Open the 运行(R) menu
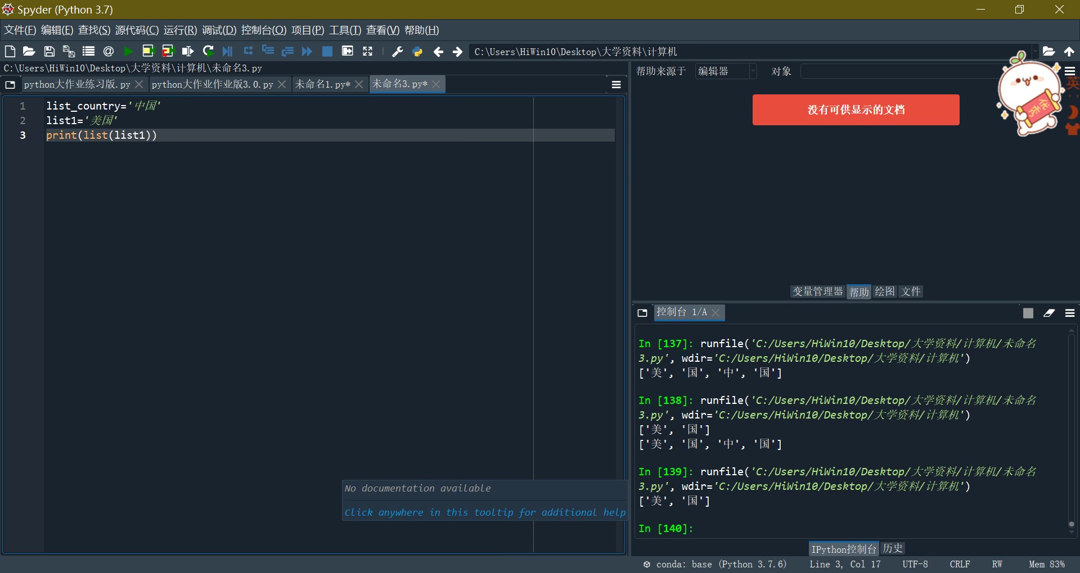This screenshot has width=1080, height=573. (180, 30)
